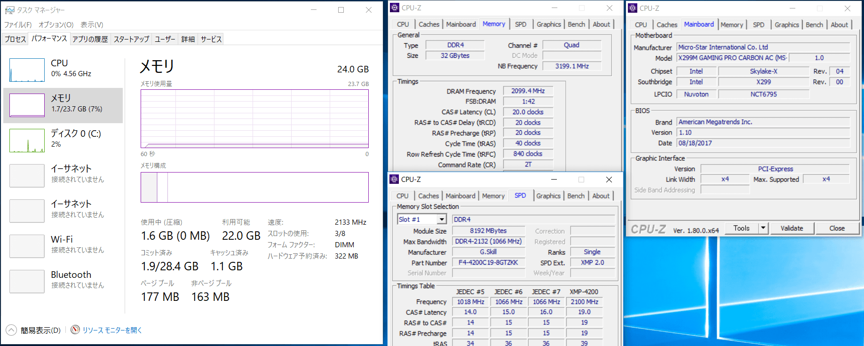Open Graphics tab in CPU-Z SPD window

click(x=548, y=196)
